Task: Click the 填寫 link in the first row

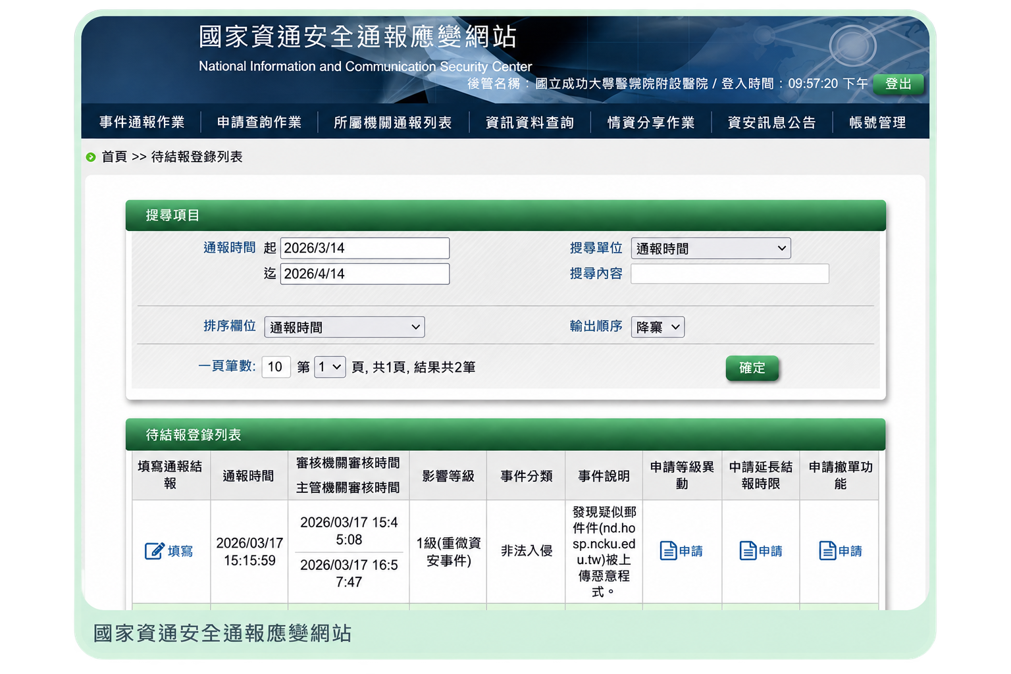Action: tap(180, 551)
